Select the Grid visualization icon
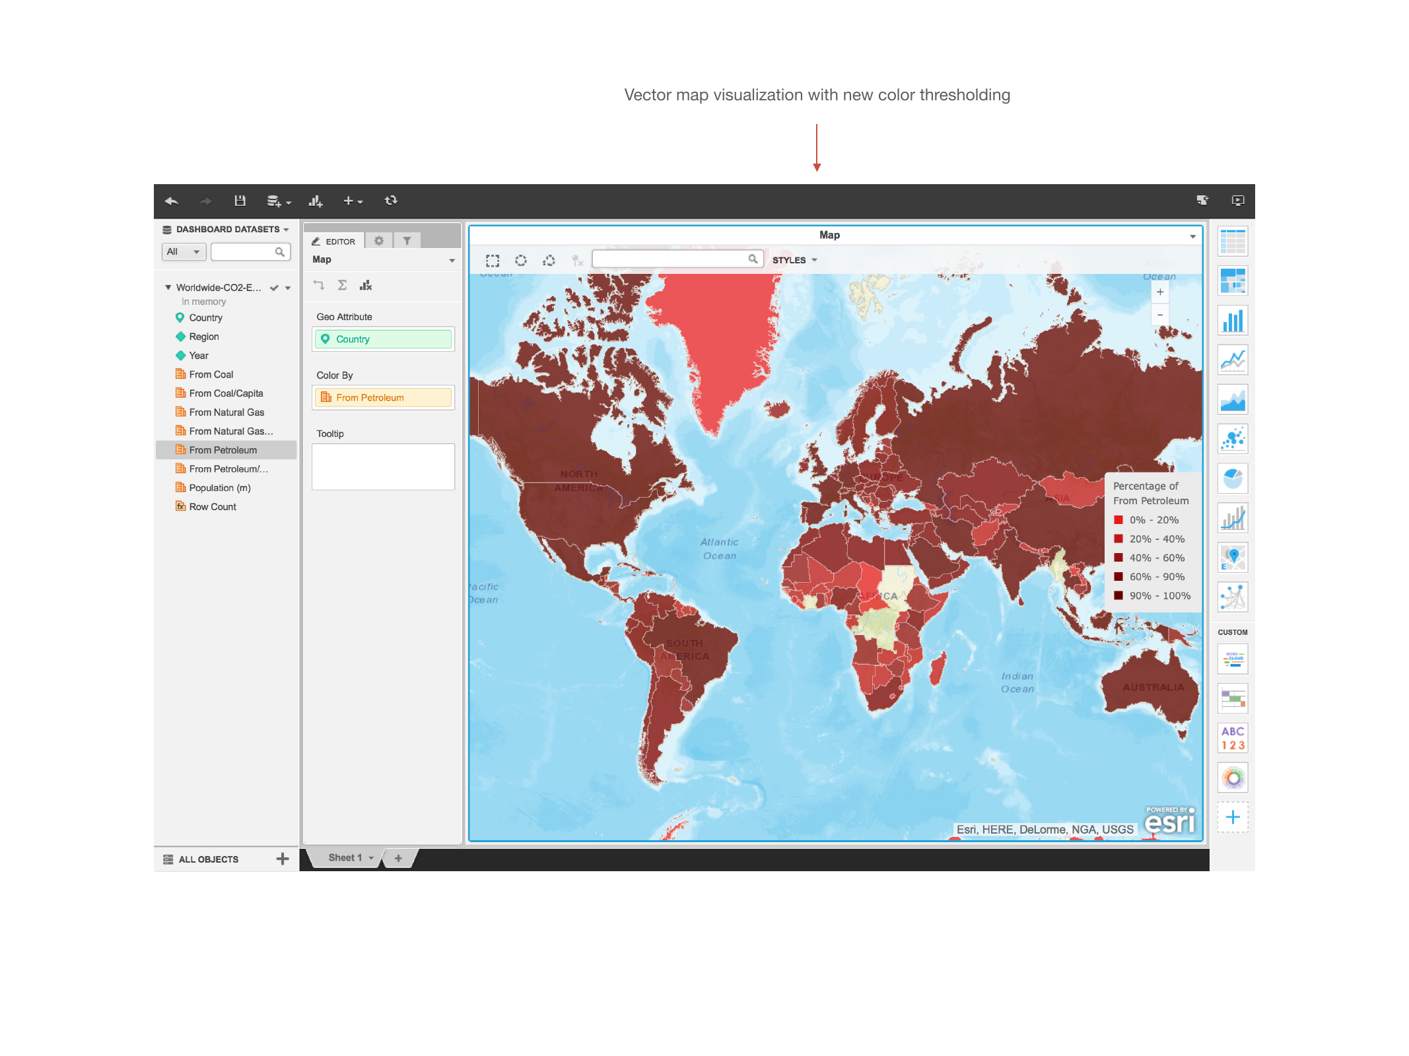This screenshot has width=1409, height=1056. pyautogui.click(x=1233, y=242)
